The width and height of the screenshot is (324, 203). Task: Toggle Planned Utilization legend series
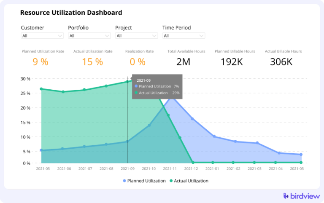pyautogui.click(x=145, y=181)
